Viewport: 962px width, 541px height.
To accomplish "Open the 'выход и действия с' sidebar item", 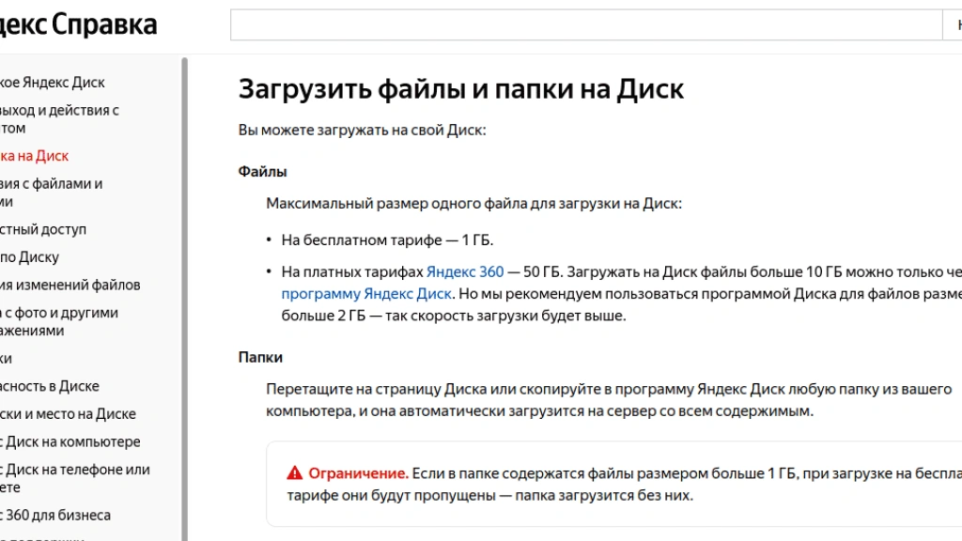I will [x=59, y=119].
